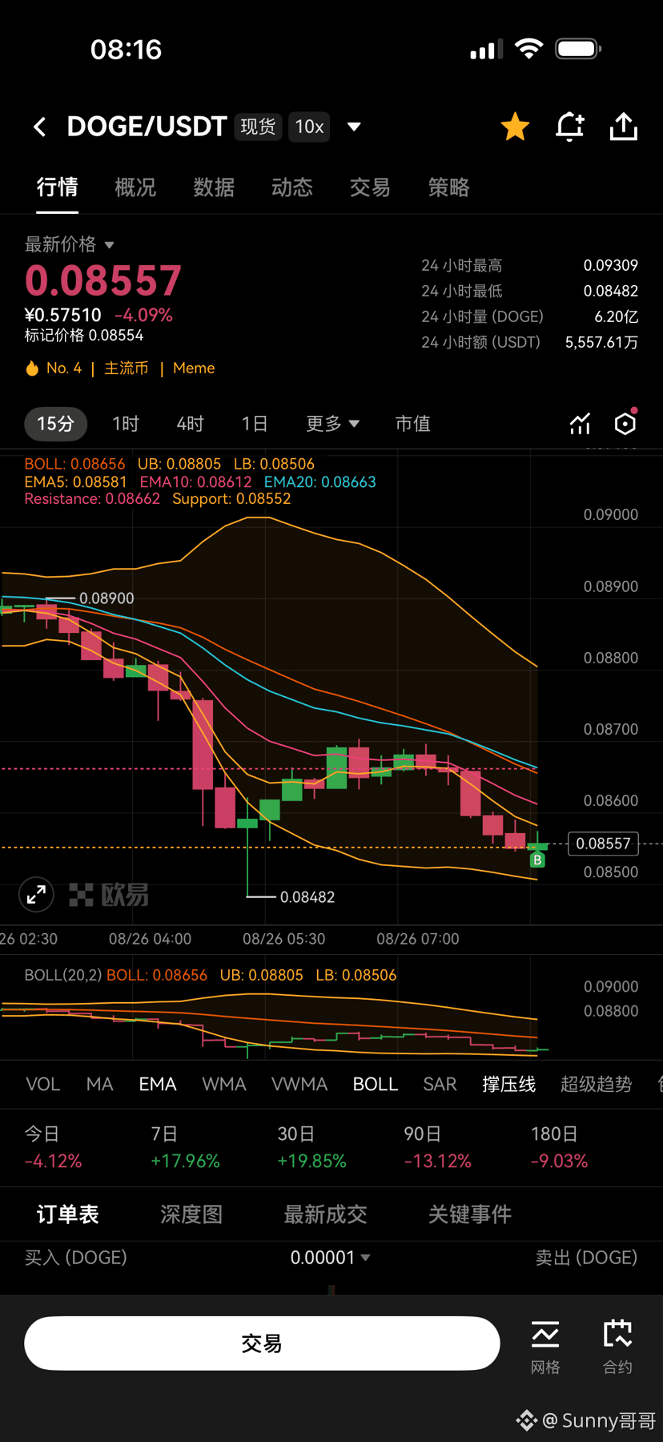This screenshot has height=1442, width=663.
Task: Toggle SAR indicator
Action: pyautogui.click(x=440, y=1085)
